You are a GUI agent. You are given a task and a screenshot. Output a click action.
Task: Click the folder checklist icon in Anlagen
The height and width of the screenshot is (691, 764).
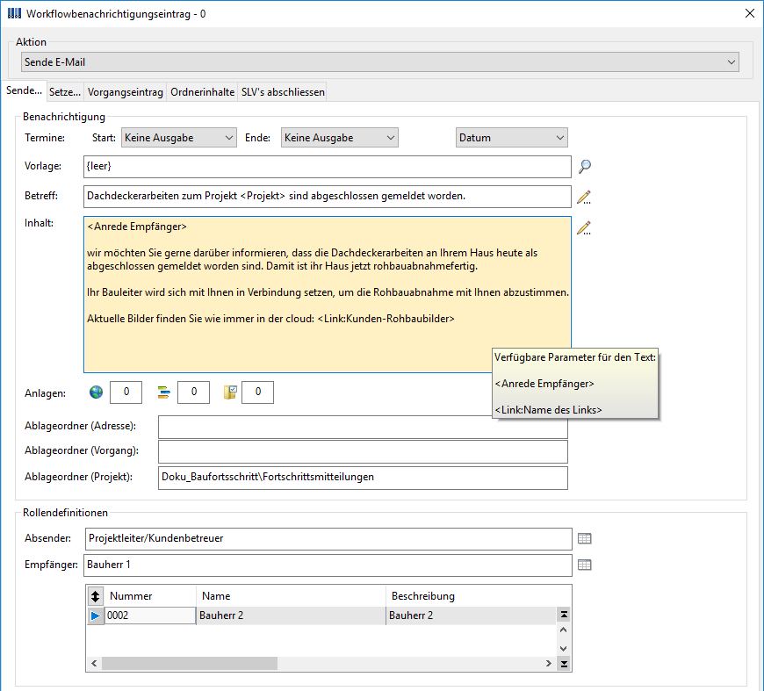pyautogui.click(x=230, y=392)
